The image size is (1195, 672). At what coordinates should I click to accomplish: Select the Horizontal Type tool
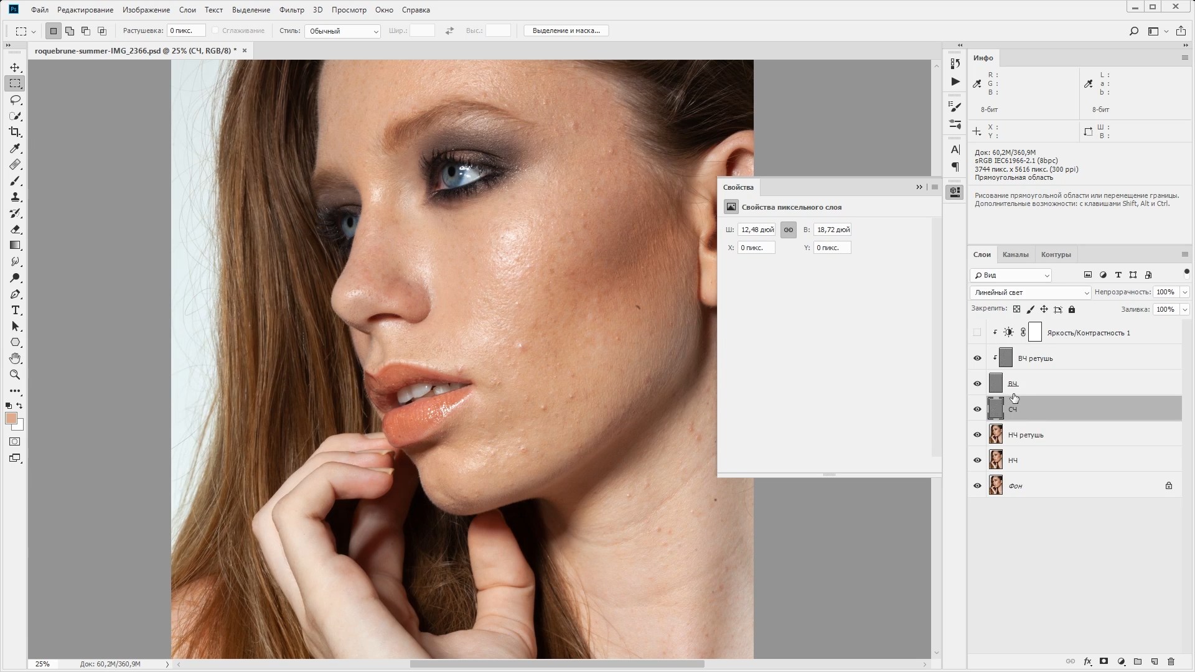(15, 310)
